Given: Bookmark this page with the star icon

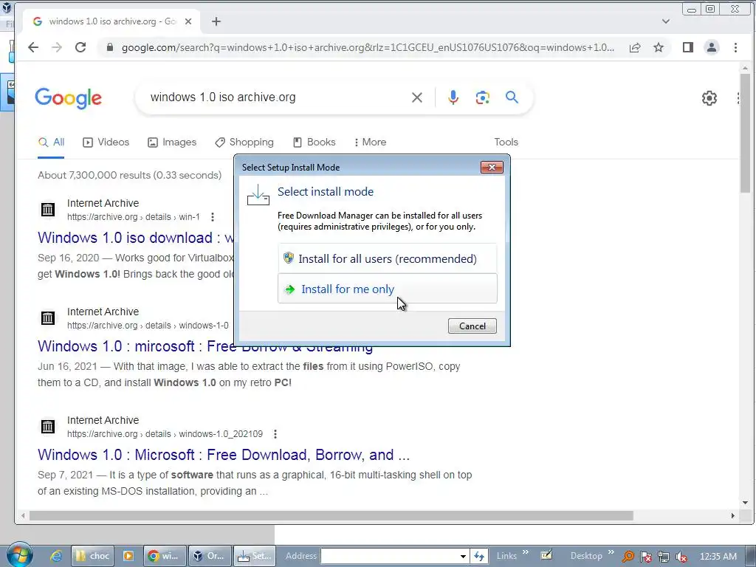Looking at the screenshot, I should 659,47.
